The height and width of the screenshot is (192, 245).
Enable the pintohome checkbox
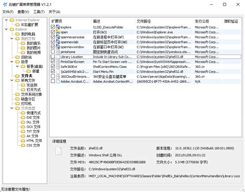53,51
